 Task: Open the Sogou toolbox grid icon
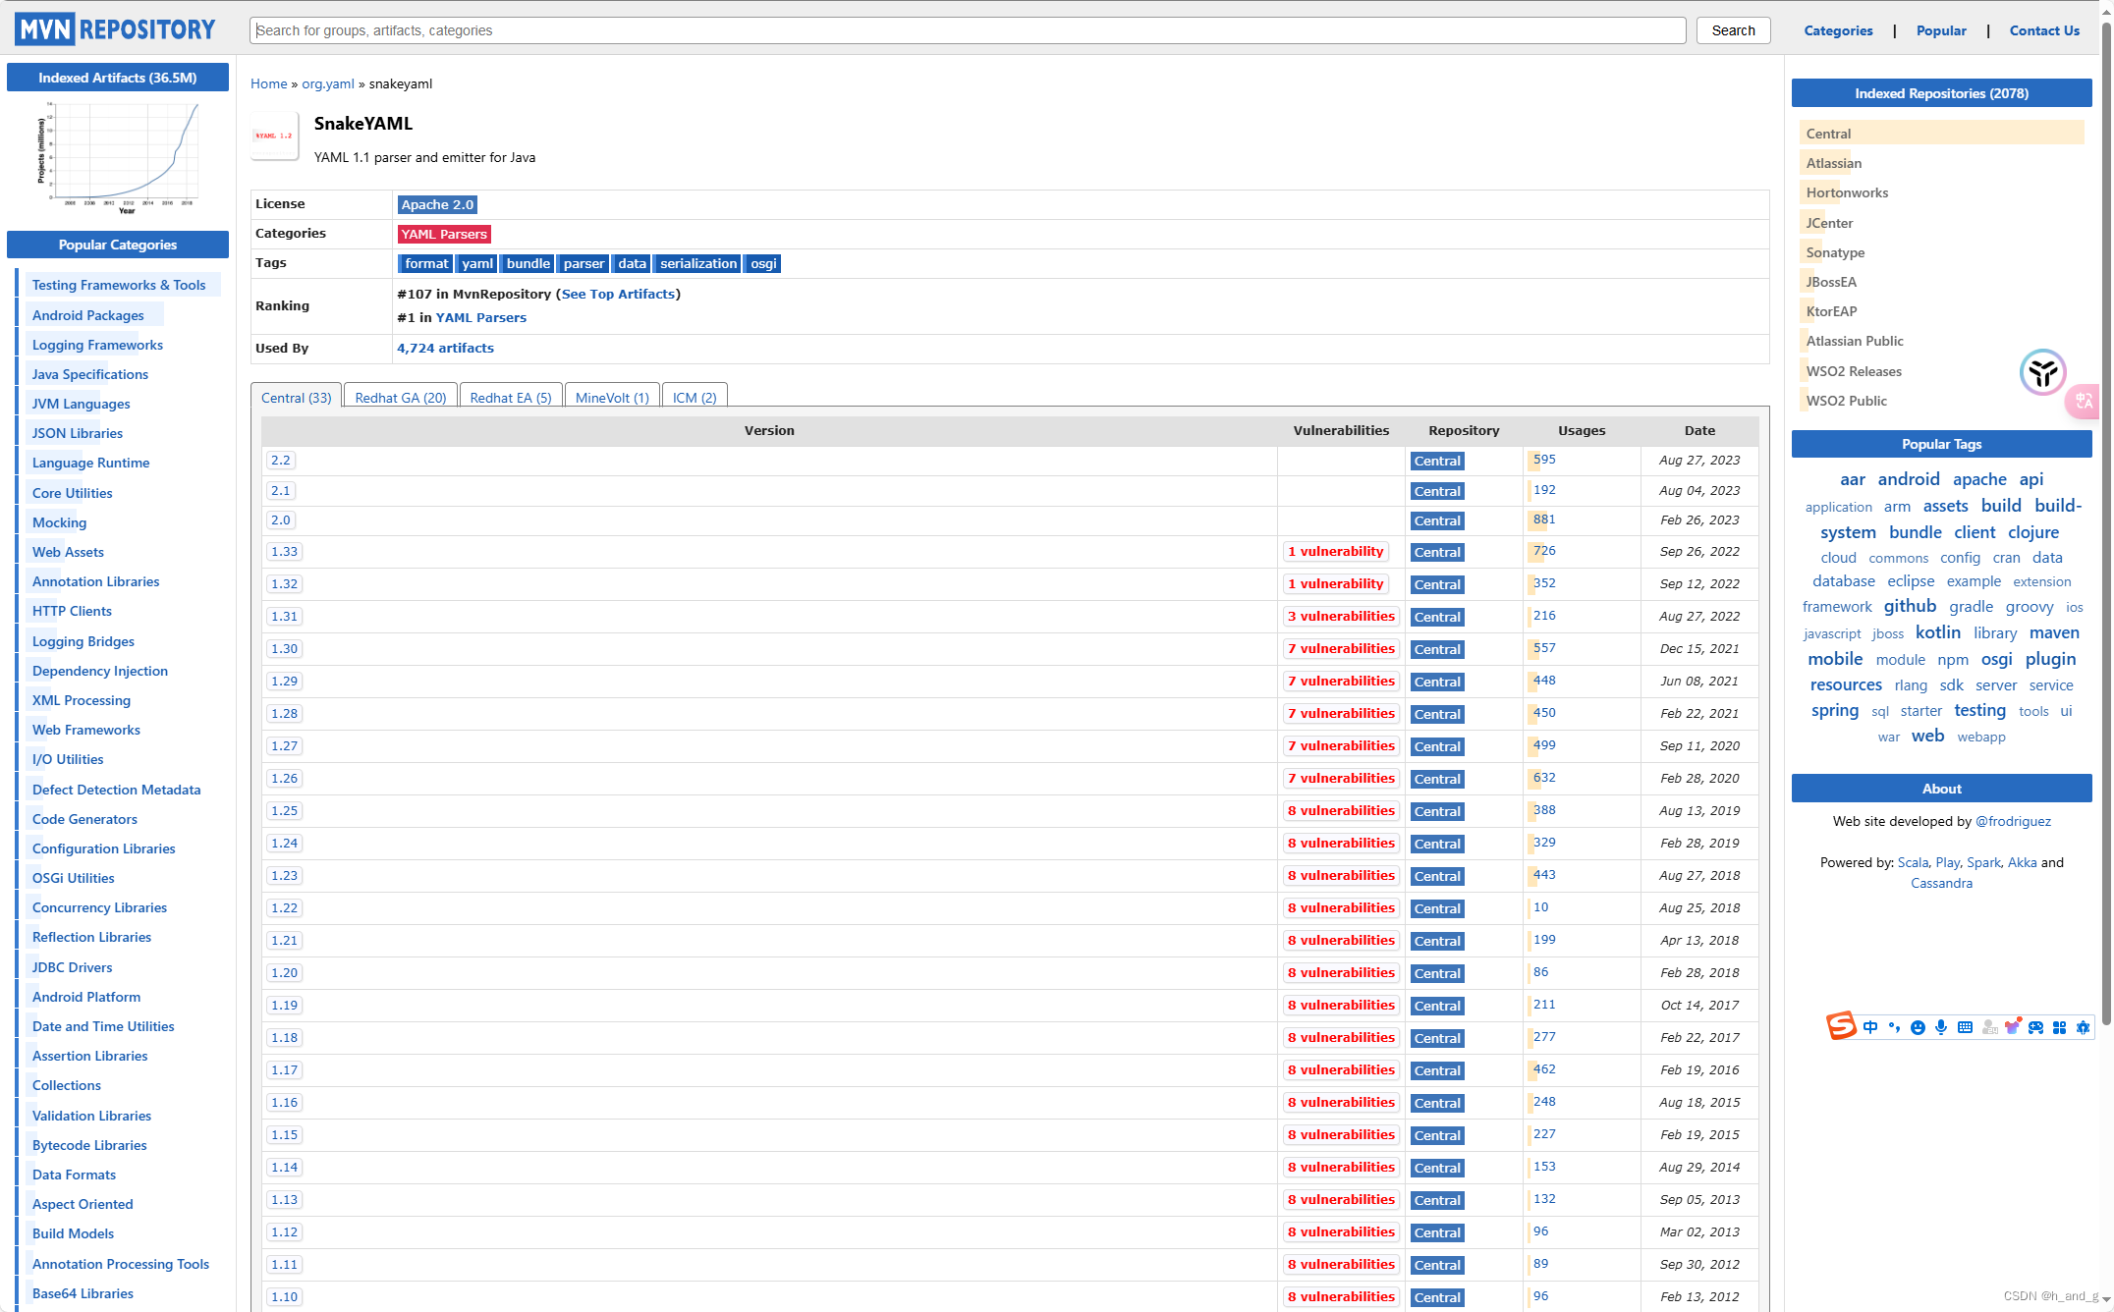click(x=2059, y=1027)
